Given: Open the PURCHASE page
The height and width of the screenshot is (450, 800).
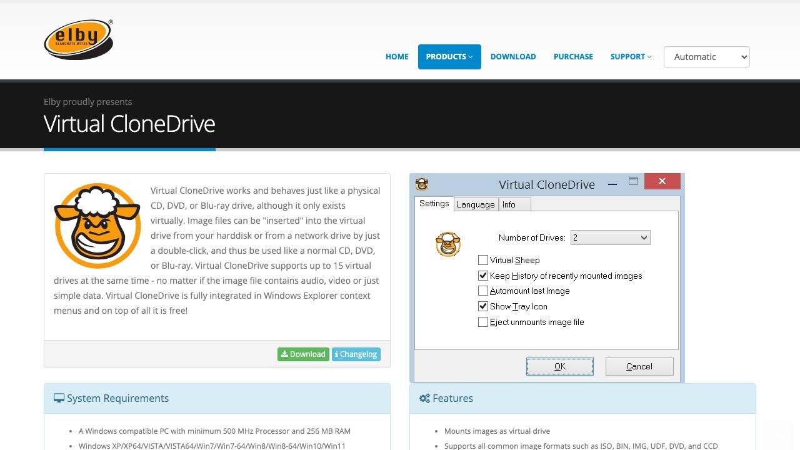Looking at the screenshot, I should click(x=573, y=57).
